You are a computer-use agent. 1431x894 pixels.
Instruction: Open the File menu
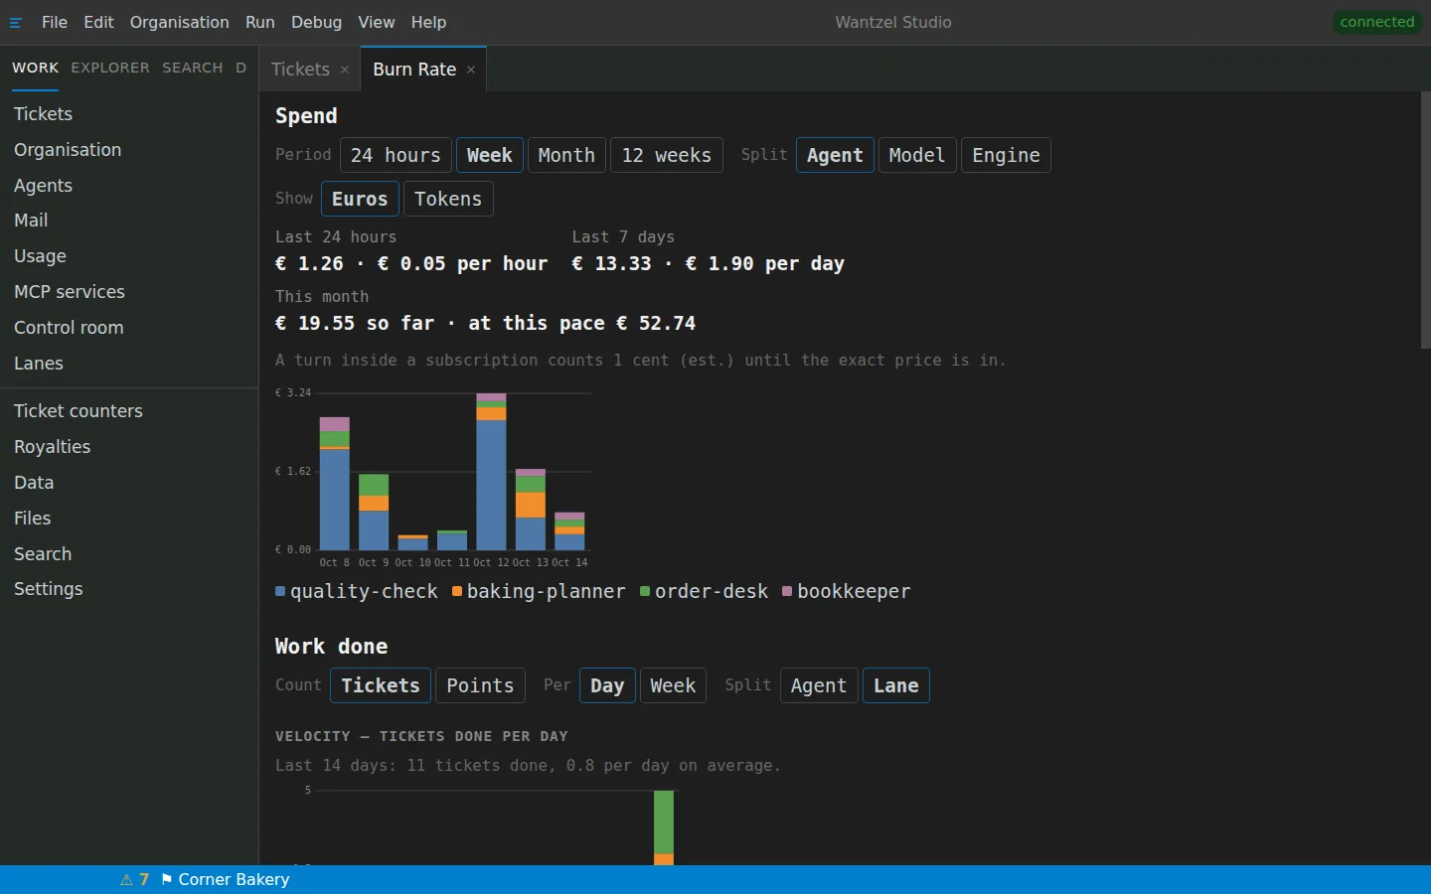55,22
